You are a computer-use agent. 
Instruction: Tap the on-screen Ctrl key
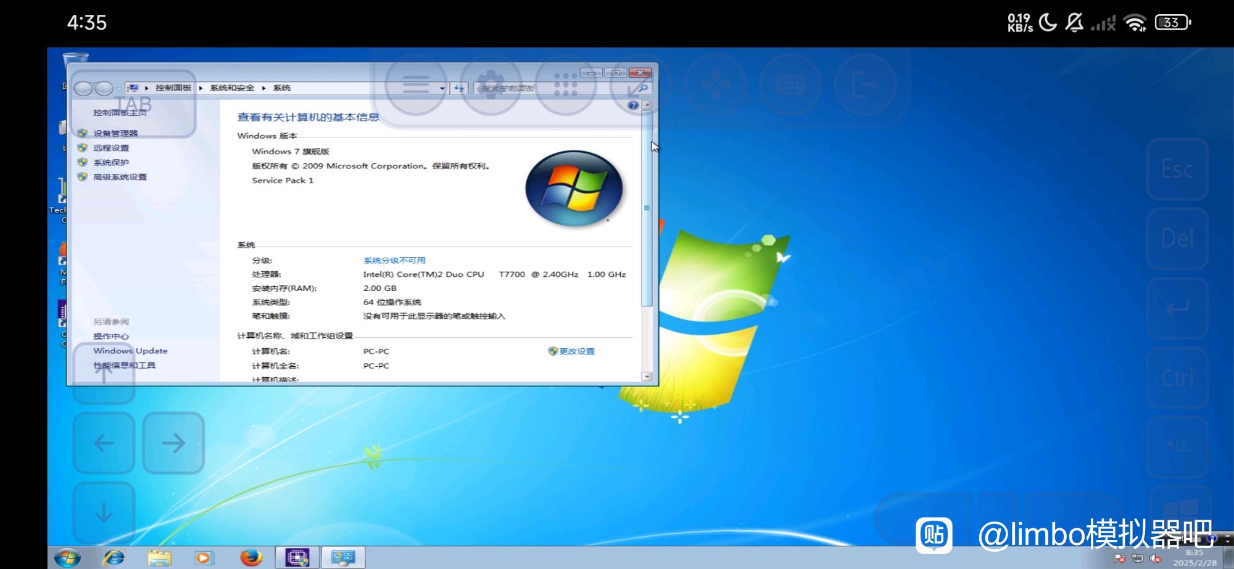pos(1177,377)
